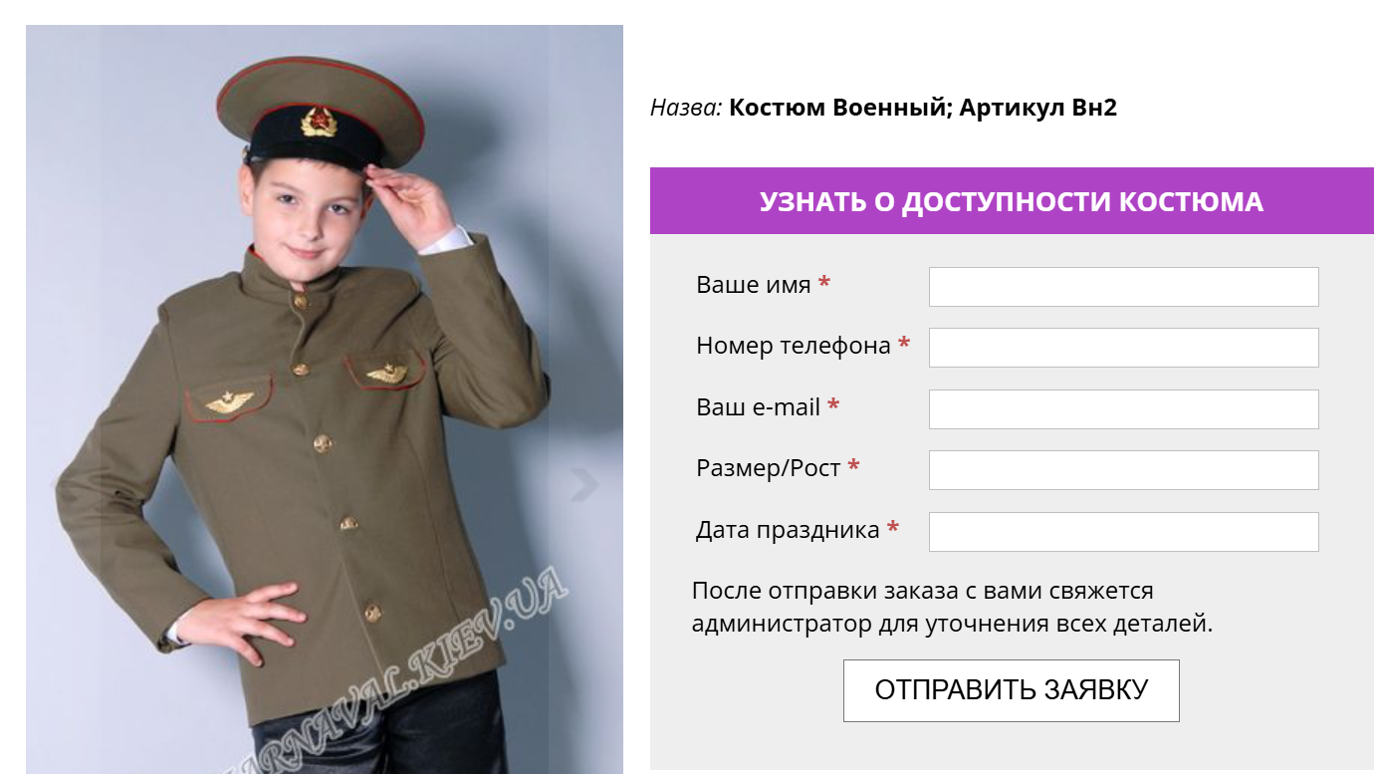Click the purple УЗНАТЬ О ДОСТУПНОСТИ КОСТЮМА header

[x=1012, y=201]
